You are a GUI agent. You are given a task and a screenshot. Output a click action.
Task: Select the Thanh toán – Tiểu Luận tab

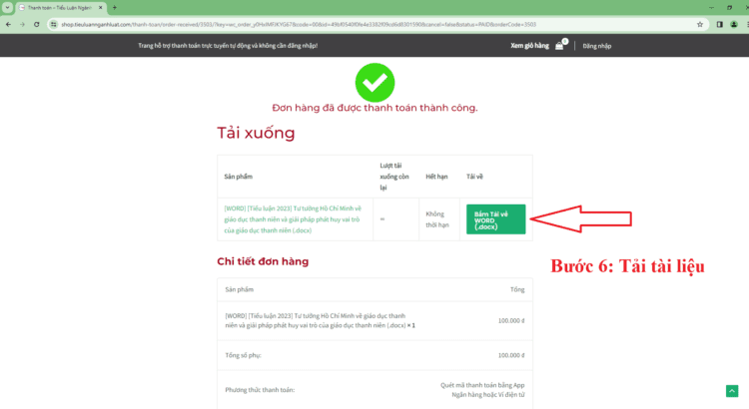click(x=60, y=8)
